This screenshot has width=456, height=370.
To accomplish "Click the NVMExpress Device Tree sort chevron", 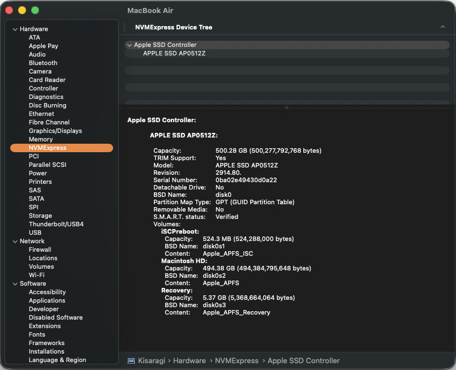I will pyautogui.click(x=442, y=27).
